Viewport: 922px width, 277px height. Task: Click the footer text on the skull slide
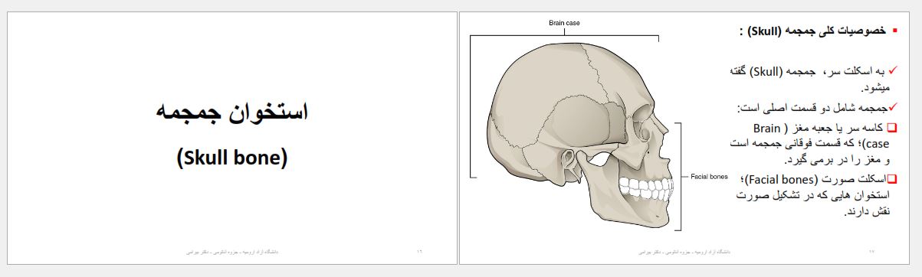tap(684, 251)
